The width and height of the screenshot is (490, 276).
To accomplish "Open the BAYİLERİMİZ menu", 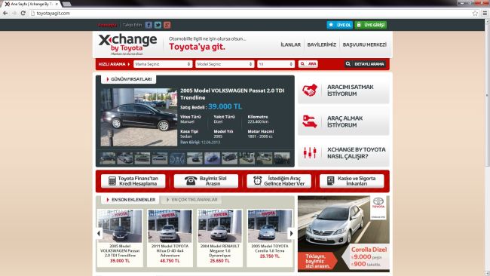I will [x=322, y=44].
